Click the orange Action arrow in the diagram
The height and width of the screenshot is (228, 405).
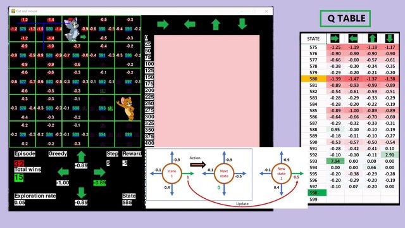coord(198,165)
